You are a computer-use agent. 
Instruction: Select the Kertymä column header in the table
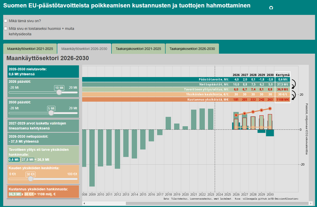[x=282, y=74]
